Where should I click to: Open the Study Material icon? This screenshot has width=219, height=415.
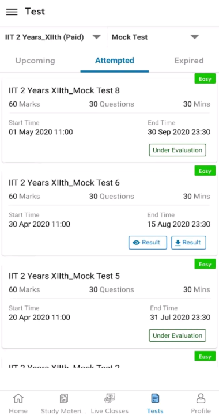click(x=64, y=398)
